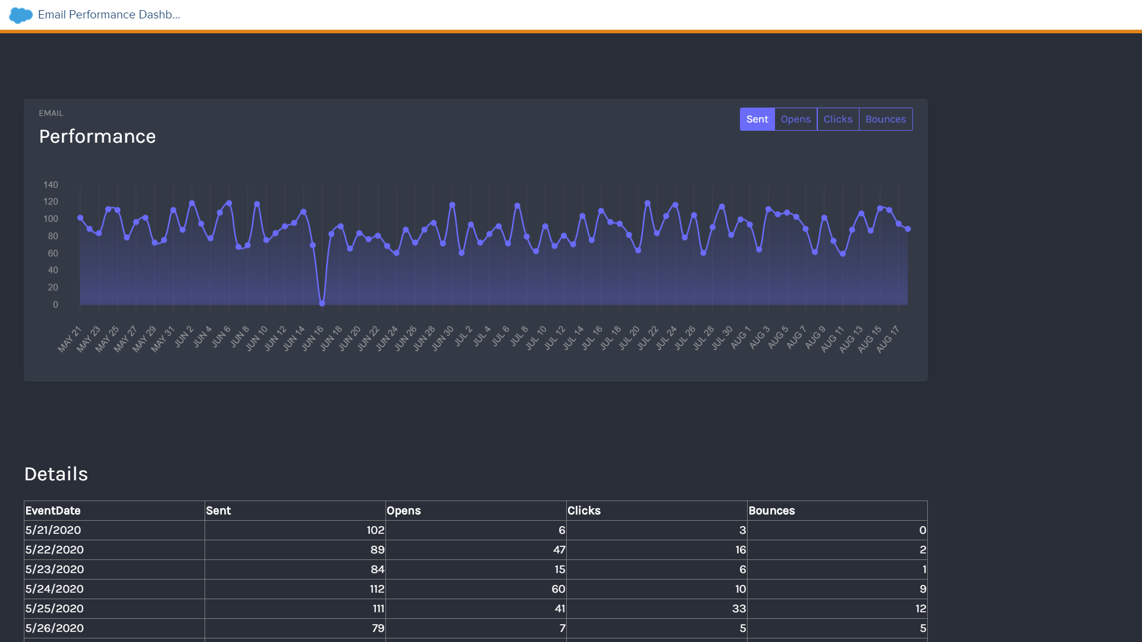Click the Salesforce cloud logo
1142x642 pixels.
coord(20,15)
